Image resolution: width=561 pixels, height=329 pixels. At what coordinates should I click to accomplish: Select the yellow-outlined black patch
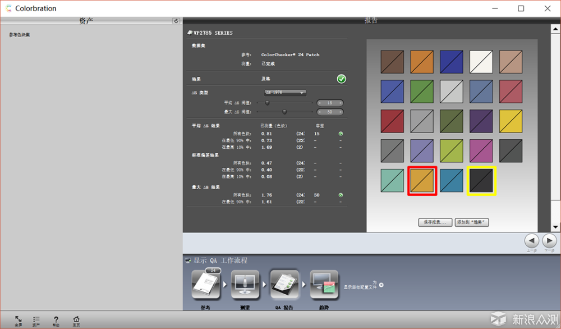(481, 181)
